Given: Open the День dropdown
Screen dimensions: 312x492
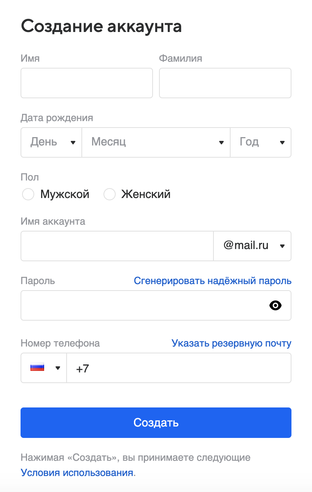Looking at the screenshot, I should pos(51,142).
